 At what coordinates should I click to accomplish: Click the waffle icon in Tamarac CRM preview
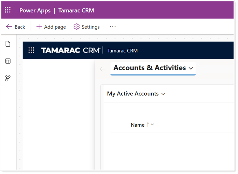31,50
